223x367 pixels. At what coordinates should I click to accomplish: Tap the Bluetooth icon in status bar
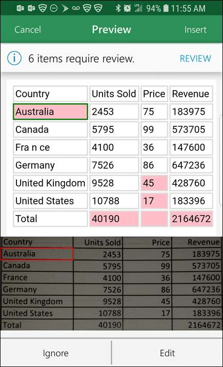click(118, 9)
